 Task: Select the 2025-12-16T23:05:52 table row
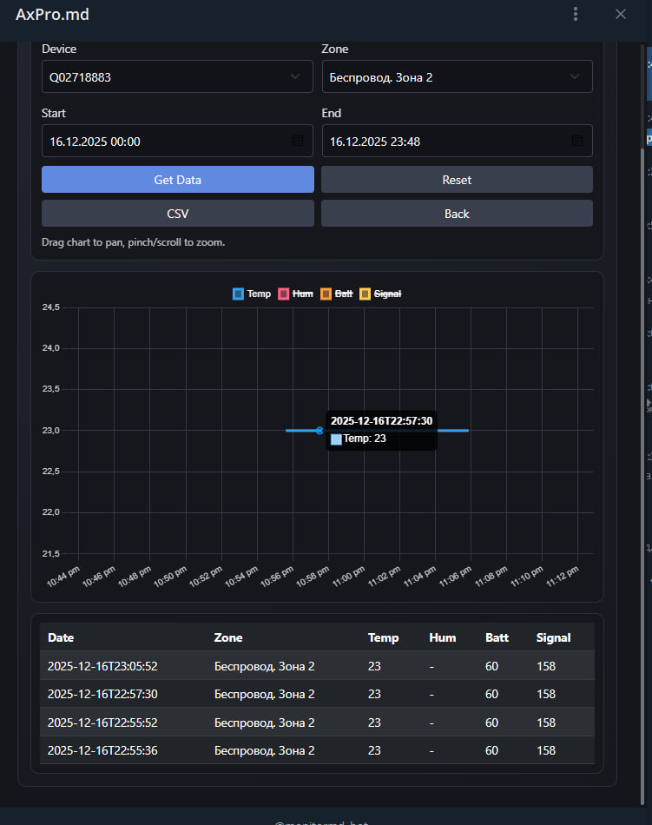click(x=317, y=666)
